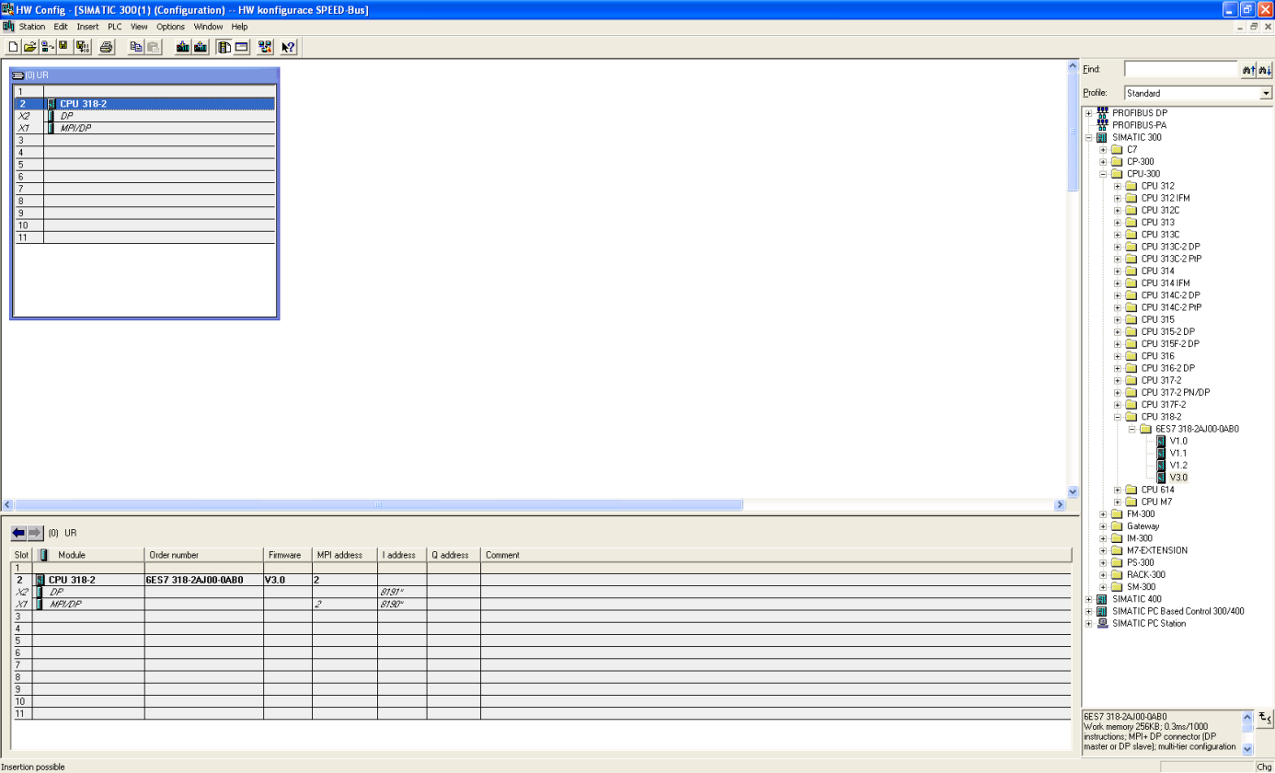Click the HW Config document icon in the menu bar
1275x773 pixels.
[8, 27]
